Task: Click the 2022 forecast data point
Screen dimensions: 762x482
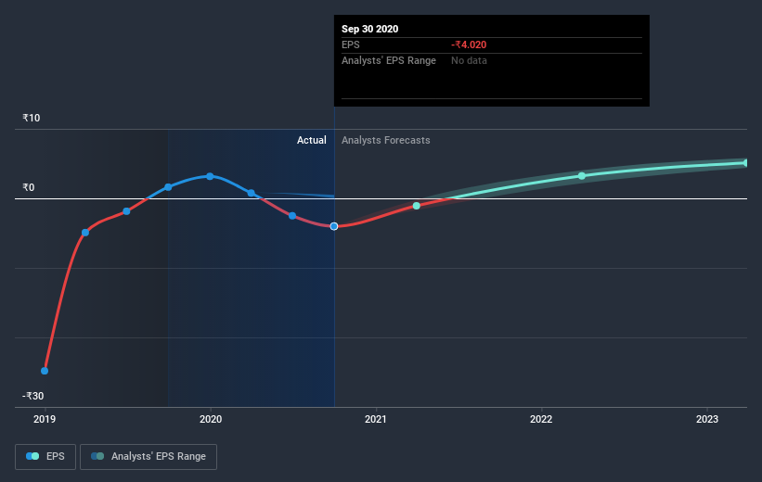Action: 582,176
